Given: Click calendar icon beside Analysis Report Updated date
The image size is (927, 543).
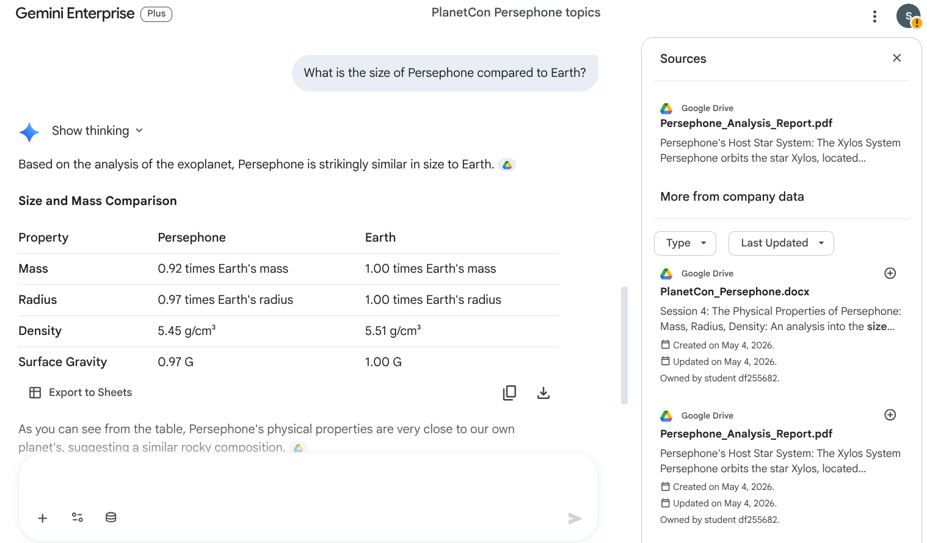Looking at the screenshot, I should click(x=666, y=503).
